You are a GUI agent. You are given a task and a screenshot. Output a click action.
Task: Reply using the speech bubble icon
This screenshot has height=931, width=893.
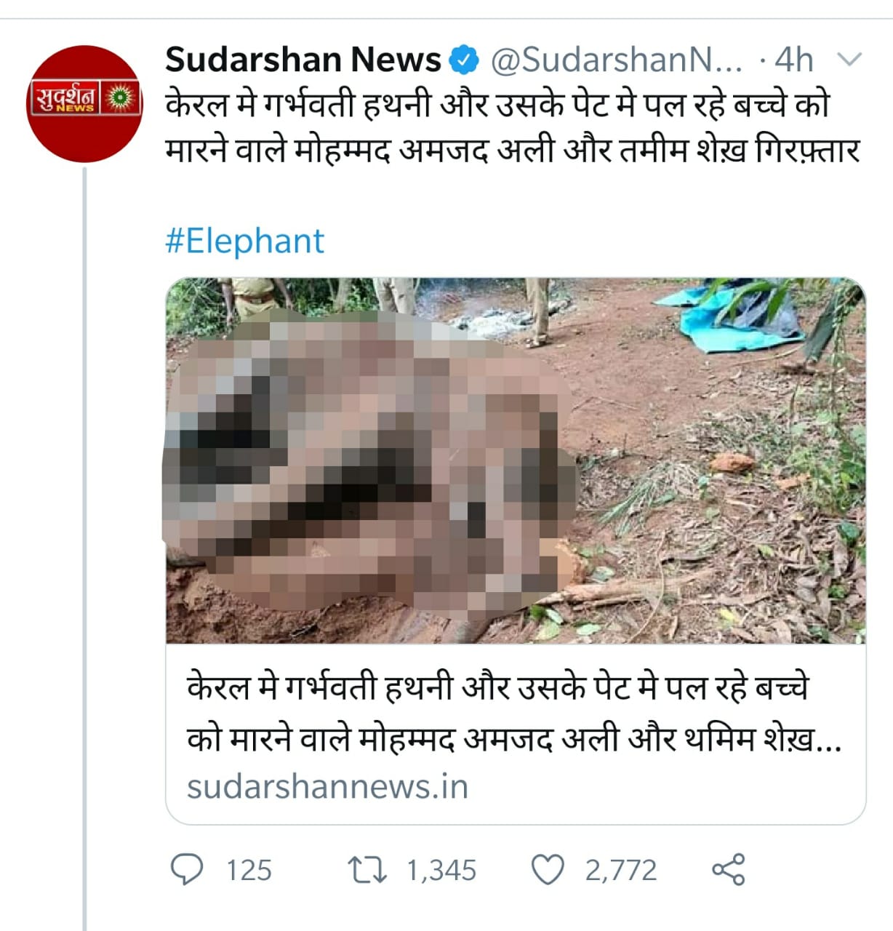[x=187, y=869]
